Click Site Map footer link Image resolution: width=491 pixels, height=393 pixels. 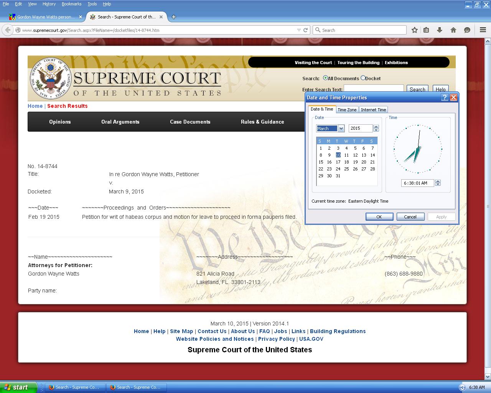181,331
